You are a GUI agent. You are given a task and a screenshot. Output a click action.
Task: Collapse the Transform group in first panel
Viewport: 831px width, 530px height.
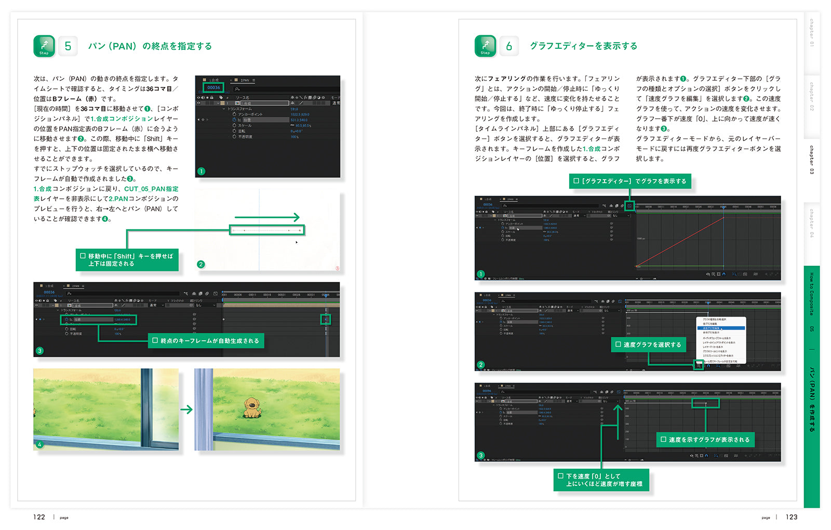pyautogui.click(x=224, y=109)
